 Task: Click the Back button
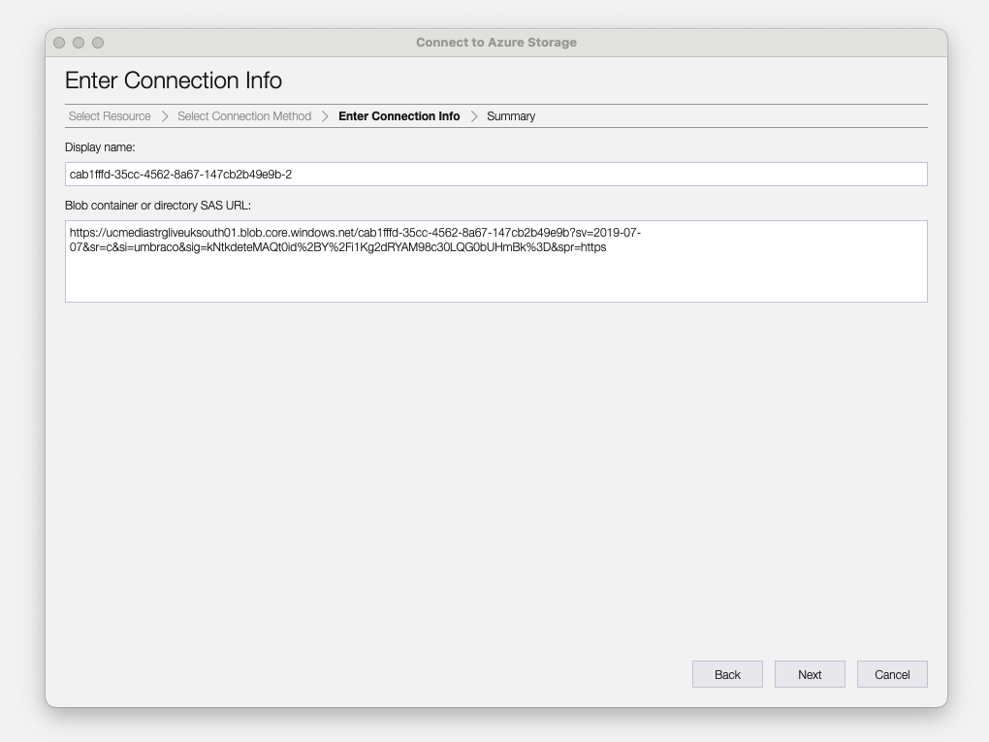(727, 674)
